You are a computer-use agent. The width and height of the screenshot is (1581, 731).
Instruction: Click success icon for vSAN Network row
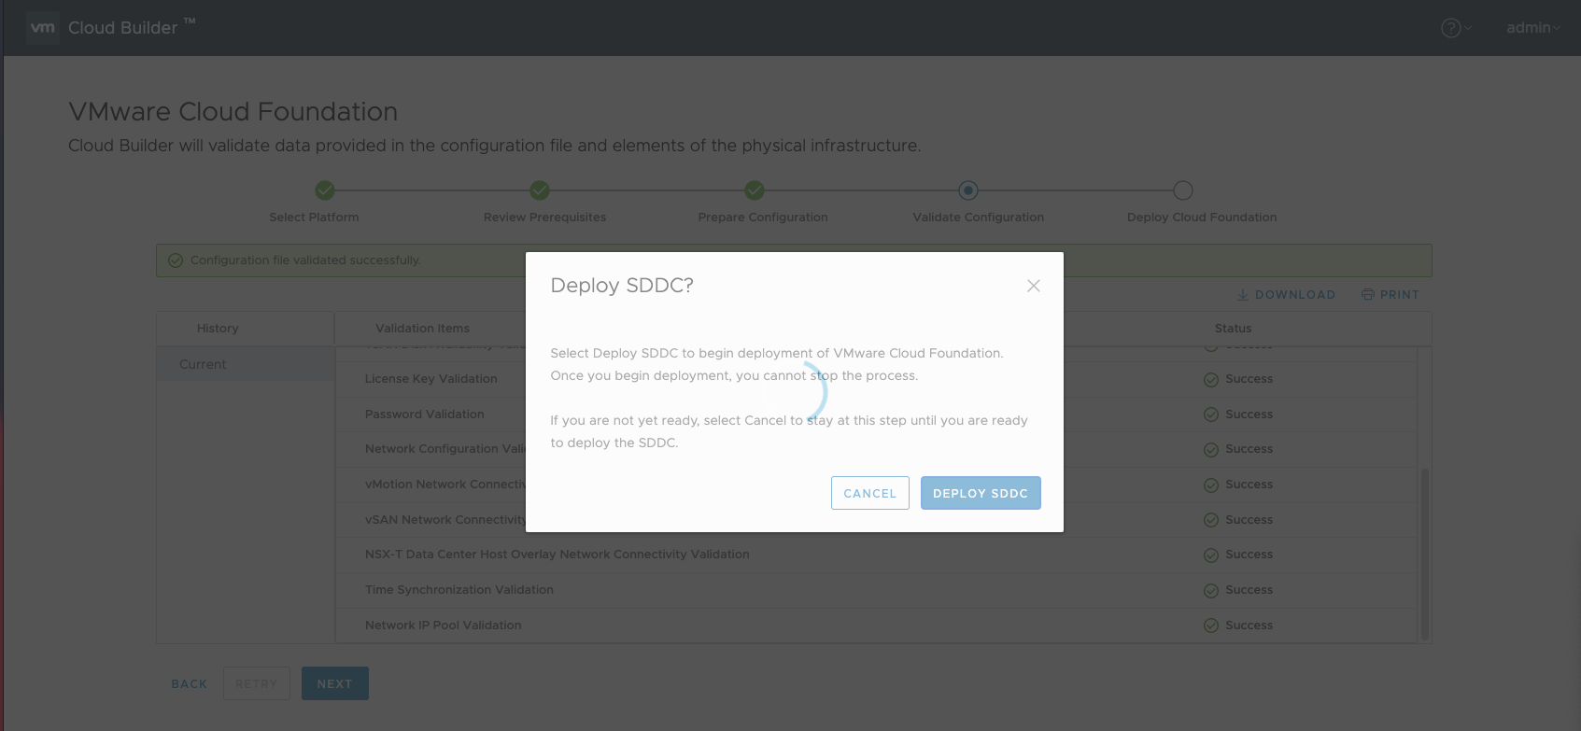(1211, 520)
